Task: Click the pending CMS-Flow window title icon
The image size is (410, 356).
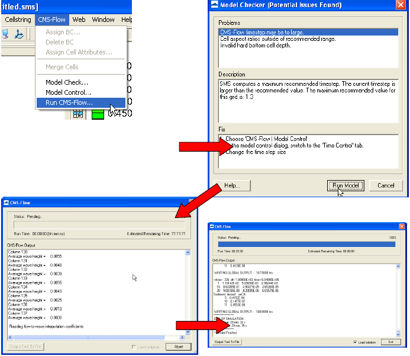Action: (x=7, y=203)
